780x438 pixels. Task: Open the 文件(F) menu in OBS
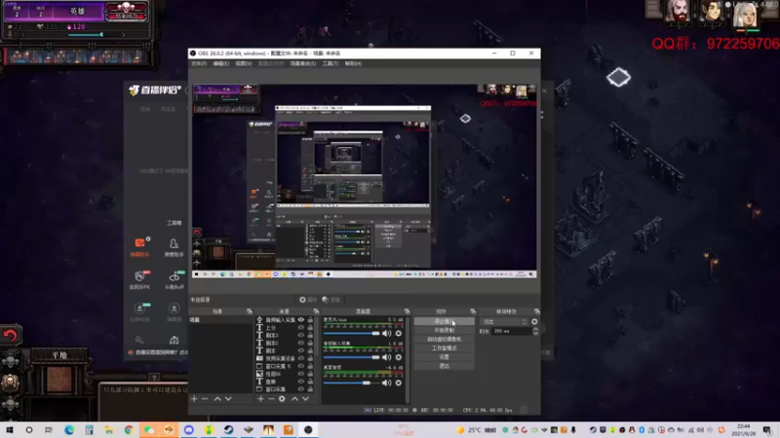199,63
